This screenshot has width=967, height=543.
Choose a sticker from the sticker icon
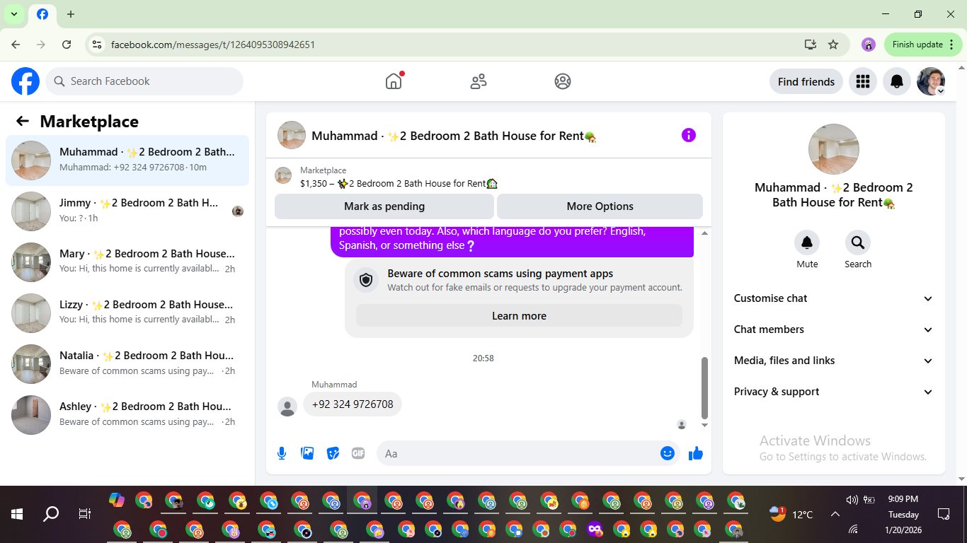(x=333, y=453)
